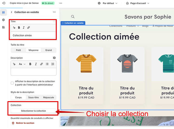Enable Afficher la description de la collection checkbox
Viewport: 174px width, 129px height.
[x=12, y=83]
